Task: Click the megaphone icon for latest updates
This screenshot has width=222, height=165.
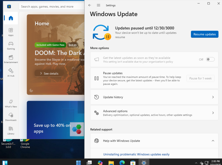Action: 96,59
